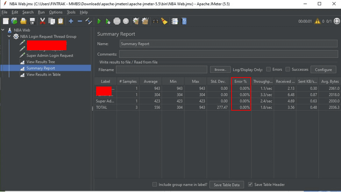Click the Browse... button

220,70
